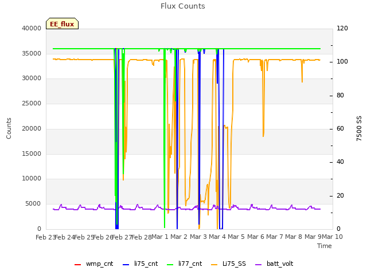Toggle the Li75_SS legend entry
Viewport: 367px width, 275px height.
click(228, 264)
